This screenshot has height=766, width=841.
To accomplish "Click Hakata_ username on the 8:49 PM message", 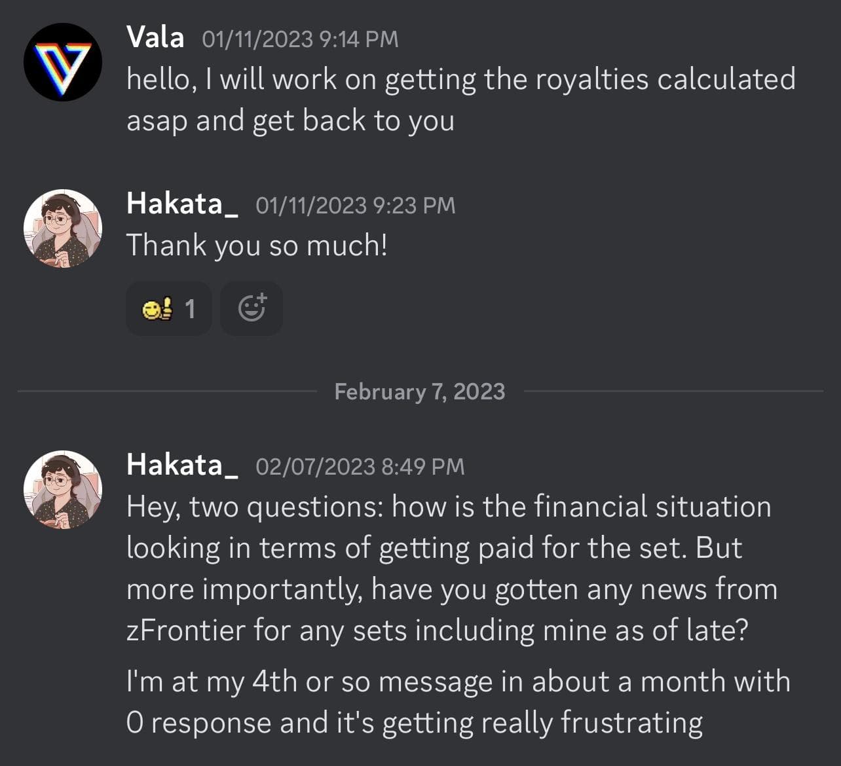I will tap(182, 465).
